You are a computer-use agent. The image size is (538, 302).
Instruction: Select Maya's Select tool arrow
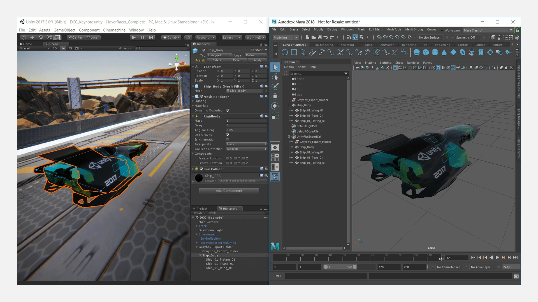275,67
